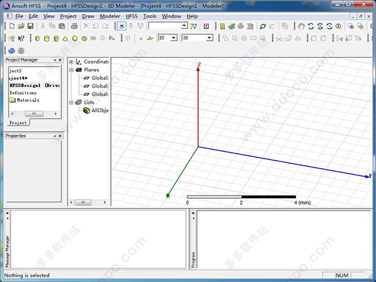Click the Zoom Out icon with minus
Viewport: 376px width, 282px height.
pyautogui.click(x=360, y=26)
